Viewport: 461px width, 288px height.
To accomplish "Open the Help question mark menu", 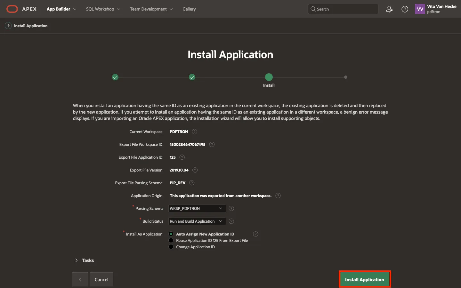I will (x=405, y=9).
